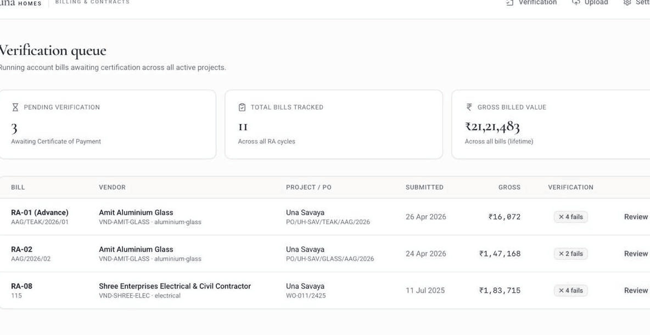
Task: Select the RA-02 bill name
Action: pos(21,249)
